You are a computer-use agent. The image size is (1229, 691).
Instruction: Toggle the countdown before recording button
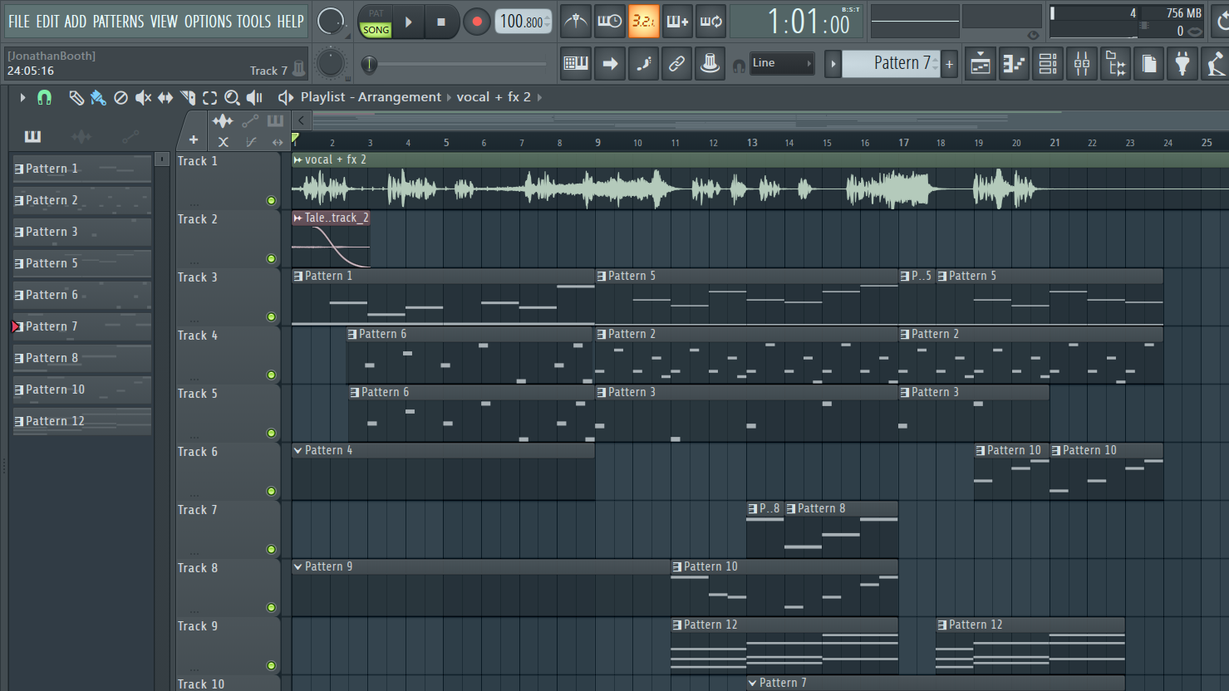click(643, 22)
